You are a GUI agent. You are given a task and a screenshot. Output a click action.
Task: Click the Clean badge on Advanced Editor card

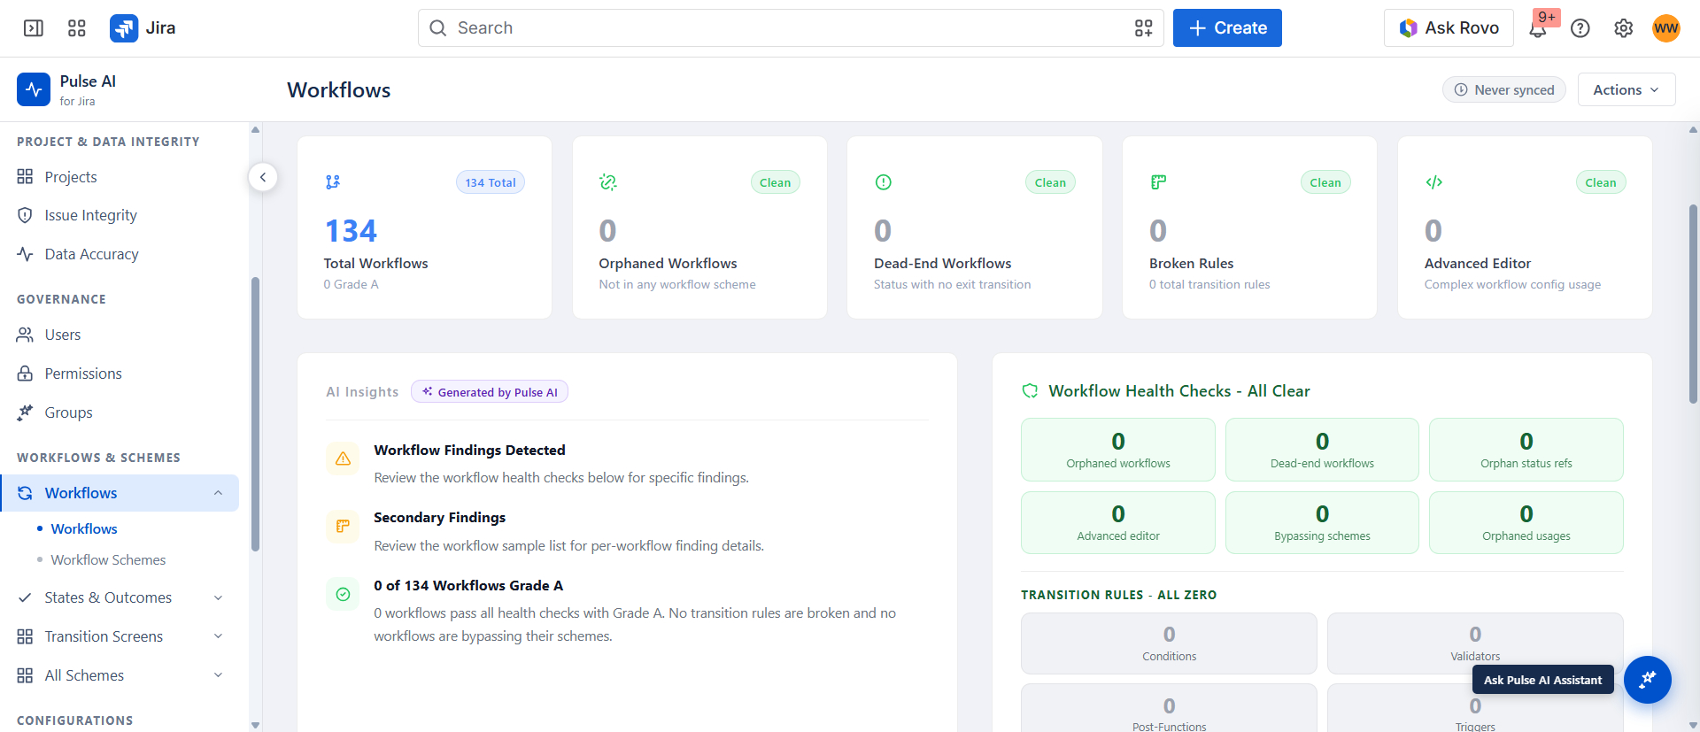pos(1601,182)
